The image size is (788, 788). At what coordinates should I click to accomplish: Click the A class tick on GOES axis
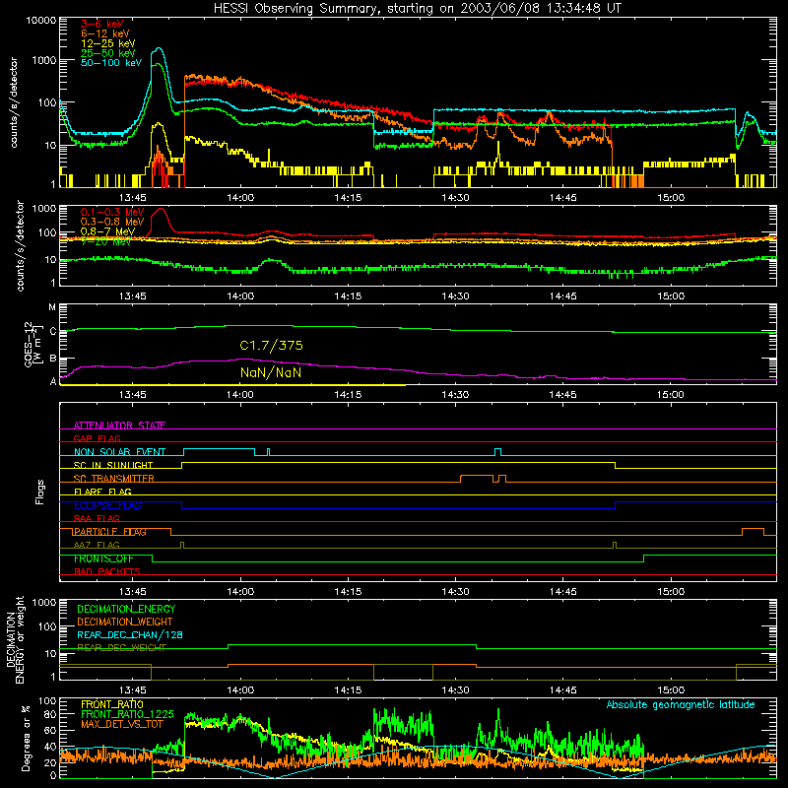(x=53, y=381)
